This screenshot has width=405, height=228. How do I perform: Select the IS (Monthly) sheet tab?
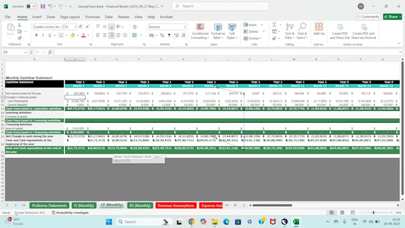[84, 205]
